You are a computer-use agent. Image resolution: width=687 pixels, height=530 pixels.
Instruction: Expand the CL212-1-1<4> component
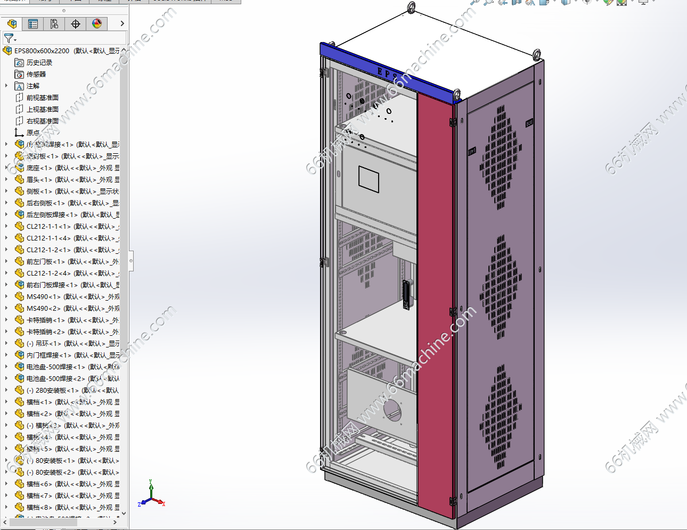[6, 238]
